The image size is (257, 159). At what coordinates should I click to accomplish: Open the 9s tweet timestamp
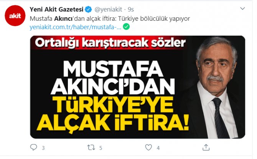coord(131,10)
